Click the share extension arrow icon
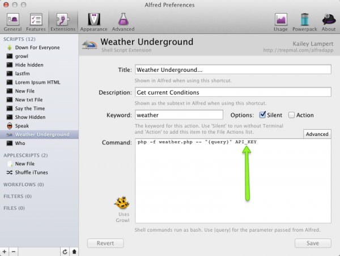This screenshot has width=340, height=256. pos(74,251)
